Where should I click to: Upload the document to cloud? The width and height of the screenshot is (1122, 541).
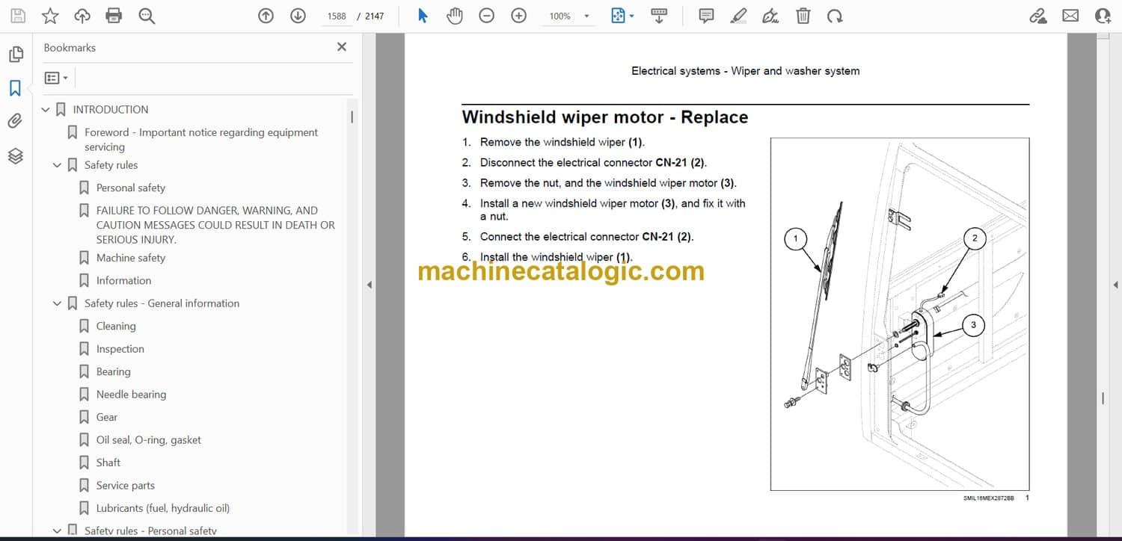82,16
